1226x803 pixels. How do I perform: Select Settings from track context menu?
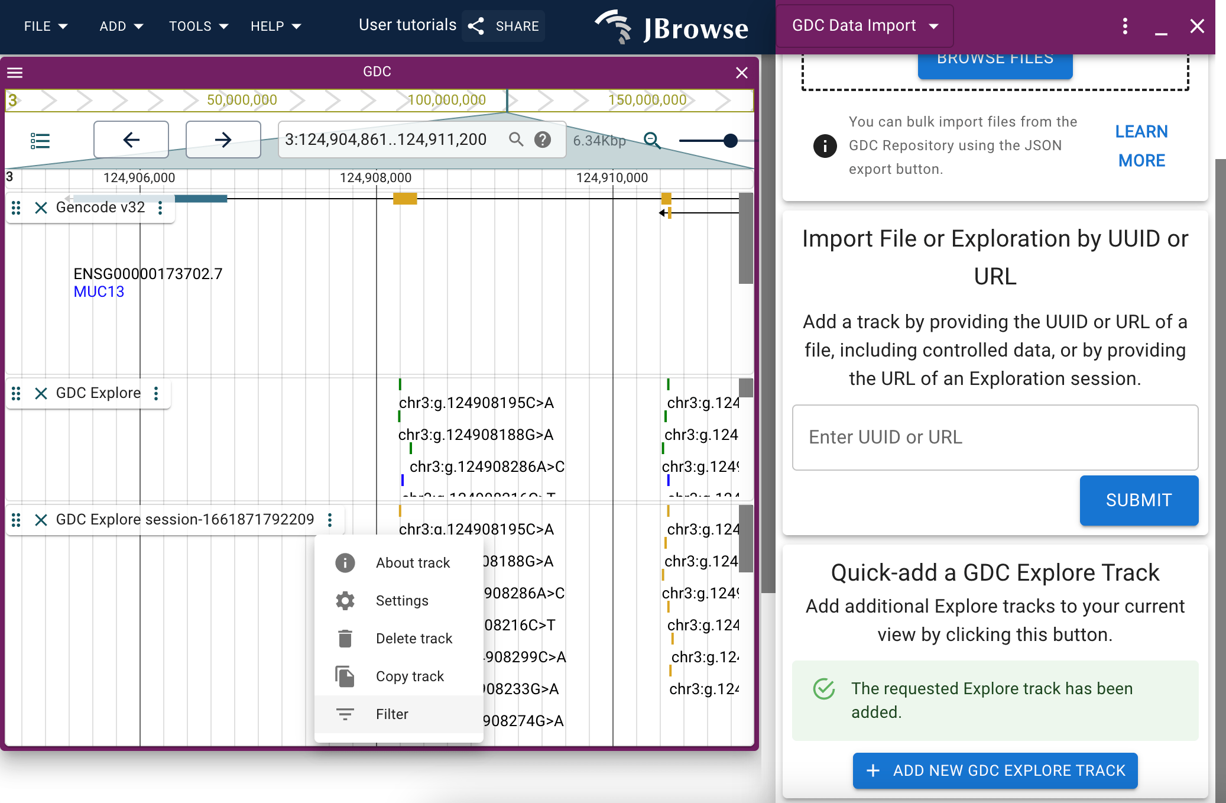coord(399,601)
